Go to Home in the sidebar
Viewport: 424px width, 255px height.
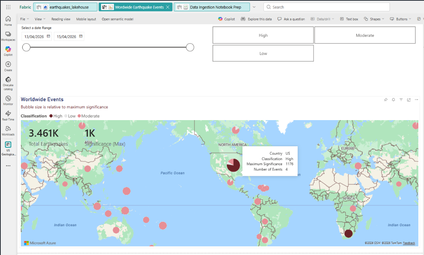[8, 21]
